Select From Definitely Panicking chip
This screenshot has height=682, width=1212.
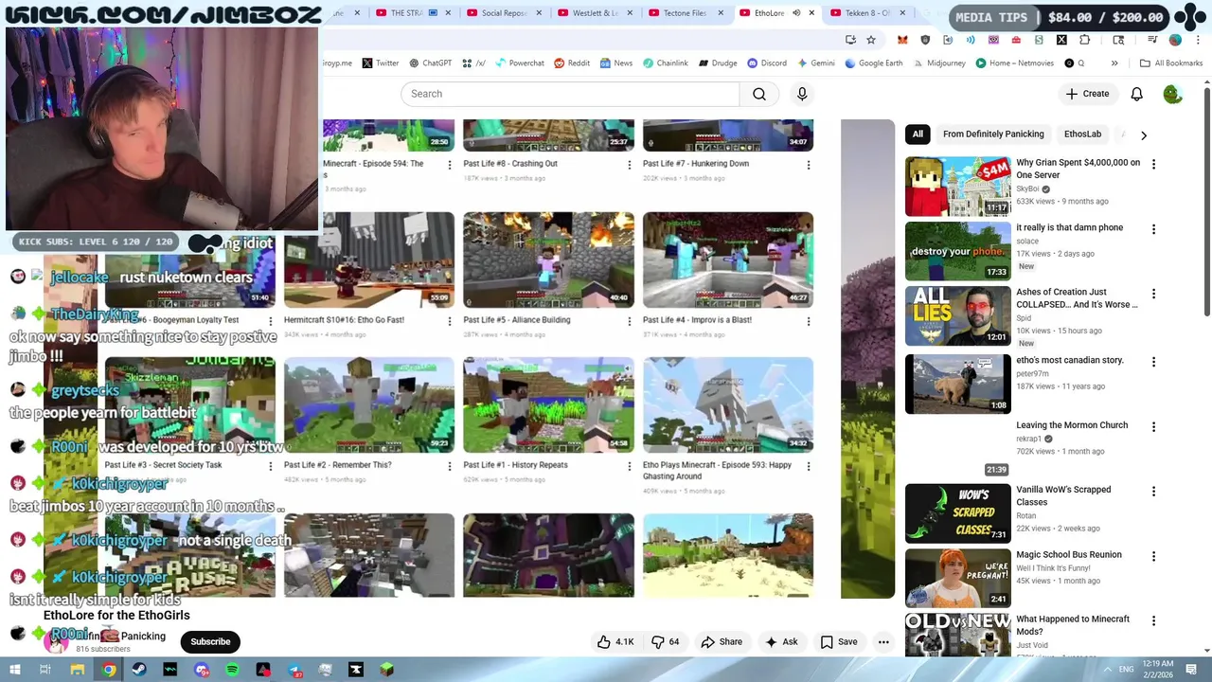pyautogui.click(x=993, y=135)
